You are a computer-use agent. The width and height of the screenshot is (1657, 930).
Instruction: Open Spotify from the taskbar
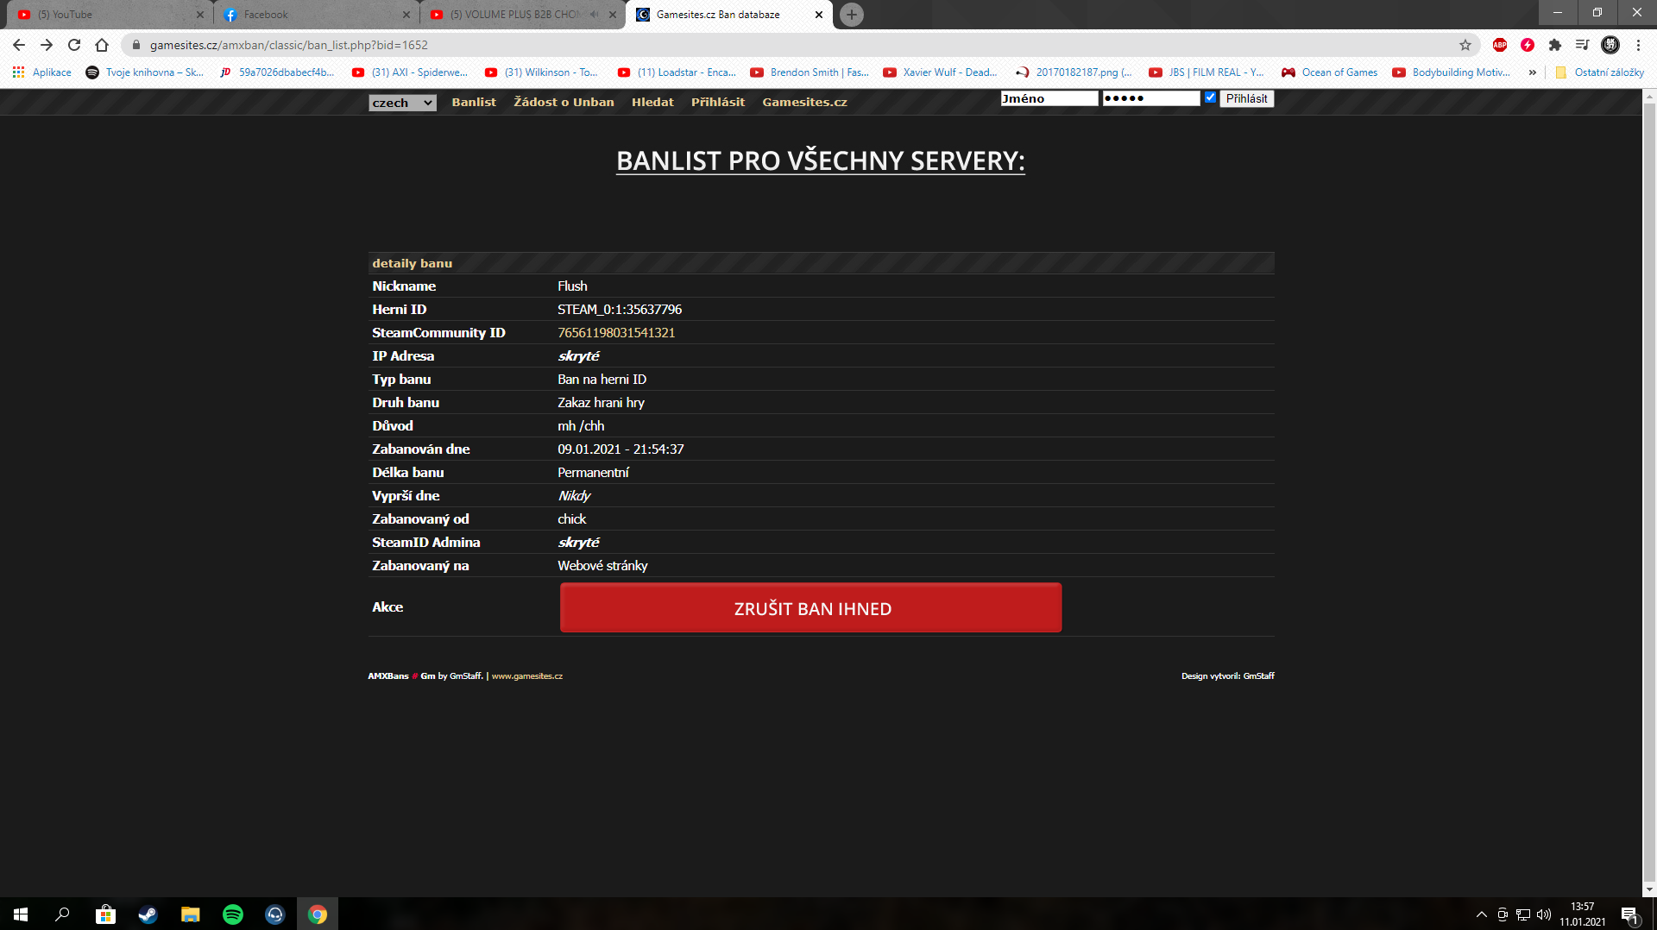[233, 914]
